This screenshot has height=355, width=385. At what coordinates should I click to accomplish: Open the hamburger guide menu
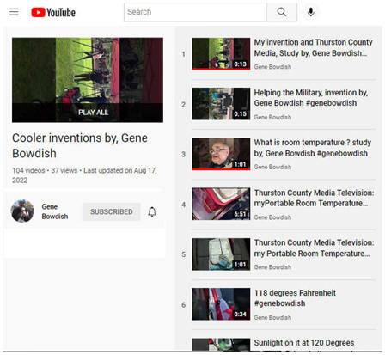(x=14, y=12)
